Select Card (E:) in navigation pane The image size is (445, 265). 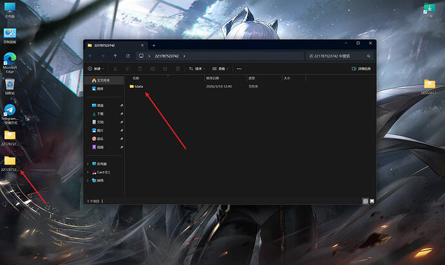[103, 172]
